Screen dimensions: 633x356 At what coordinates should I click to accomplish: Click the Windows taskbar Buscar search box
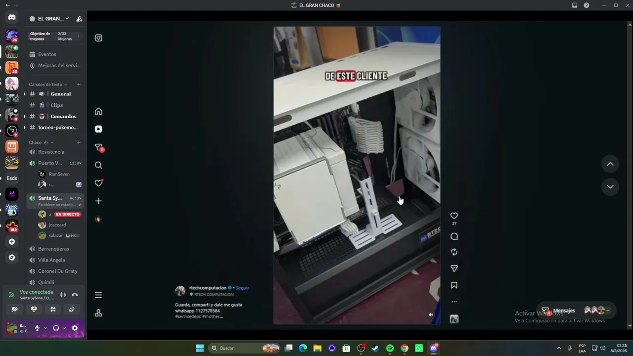click(245, 348)
